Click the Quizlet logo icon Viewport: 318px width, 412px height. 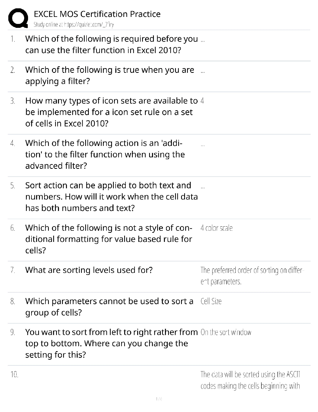pyautogui.click(x=18, y=18)
